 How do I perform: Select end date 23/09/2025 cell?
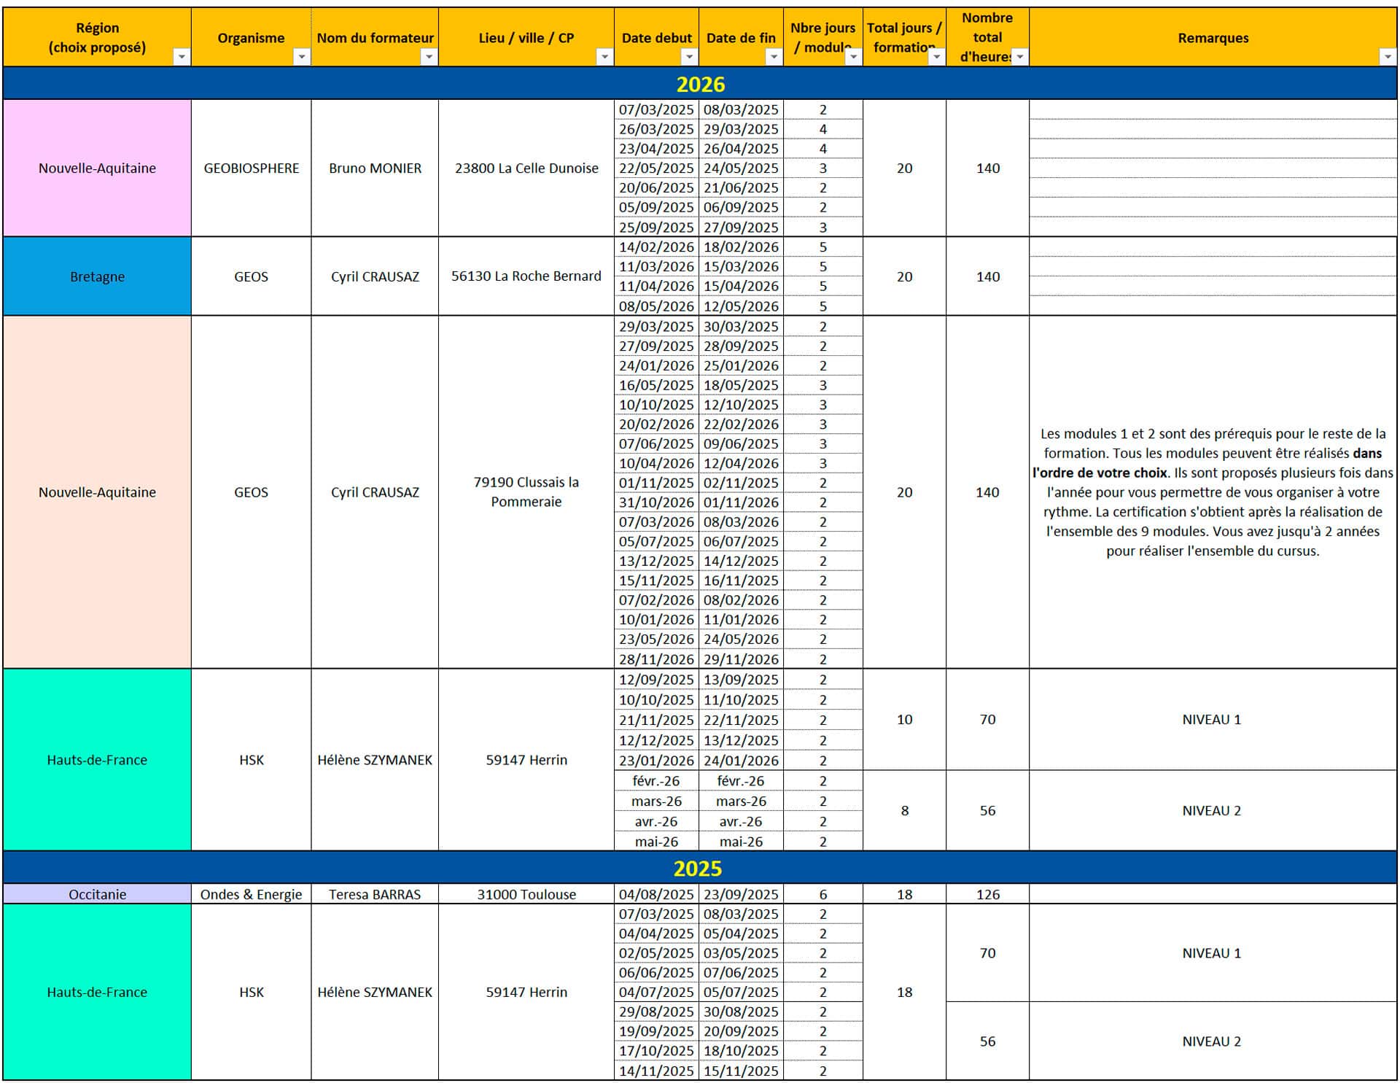pos(741,894)
